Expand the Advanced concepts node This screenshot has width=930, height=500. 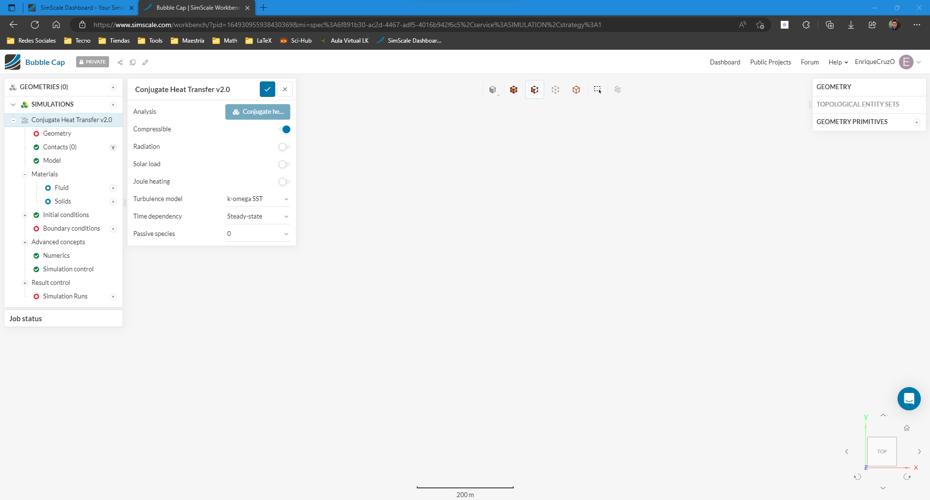coord(25,242)
